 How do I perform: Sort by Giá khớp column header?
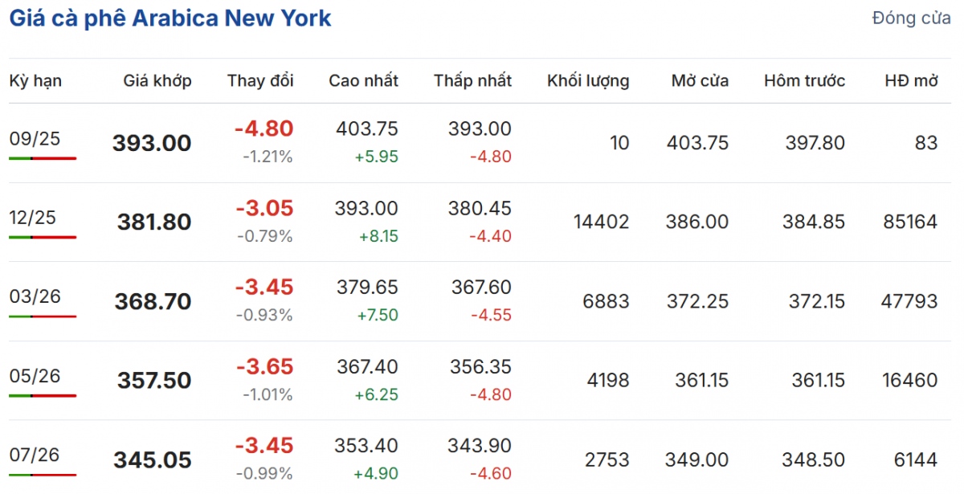[x=157, y=80]
